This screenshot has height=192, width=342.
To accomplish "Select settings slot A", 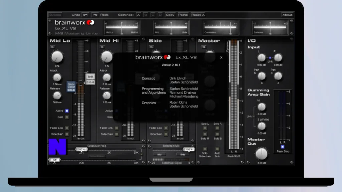I will click(138, 15).
